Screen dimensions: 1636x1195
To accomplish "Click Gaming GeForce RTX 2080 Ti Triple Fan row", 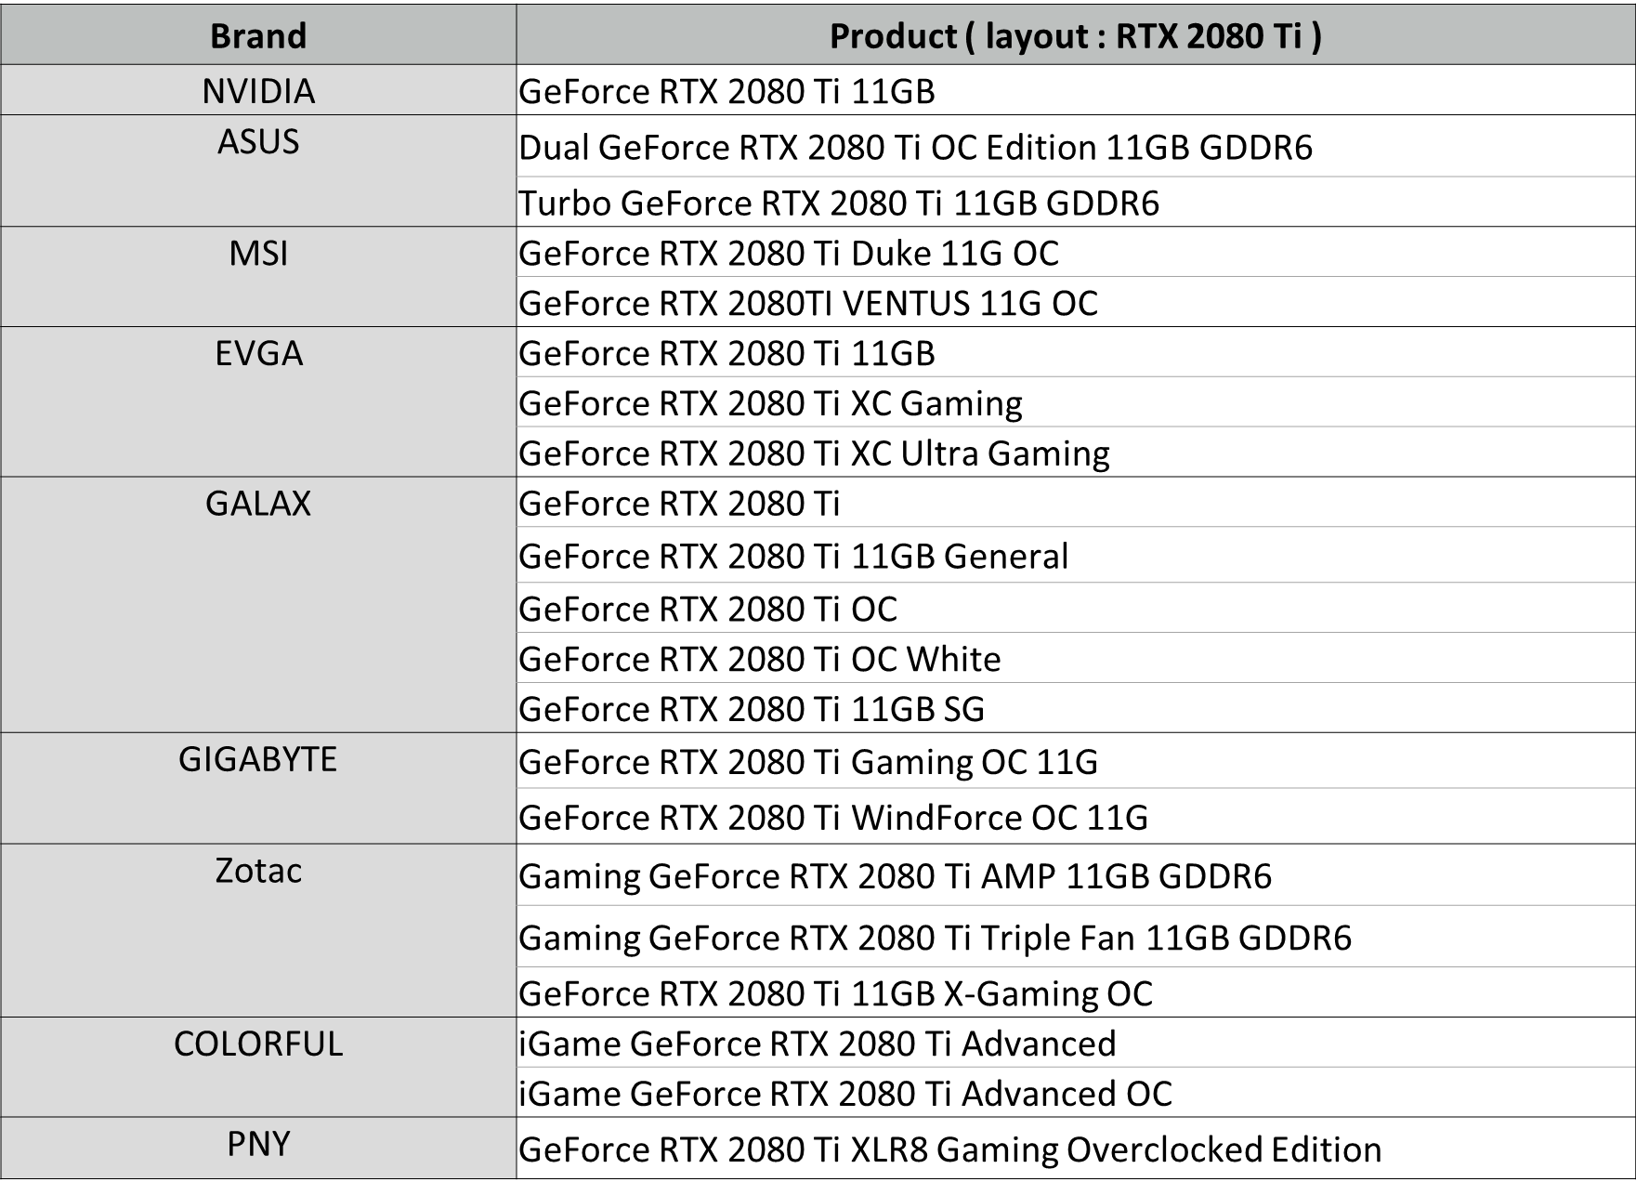I will pyautogui.click(x=1076, y=937).
